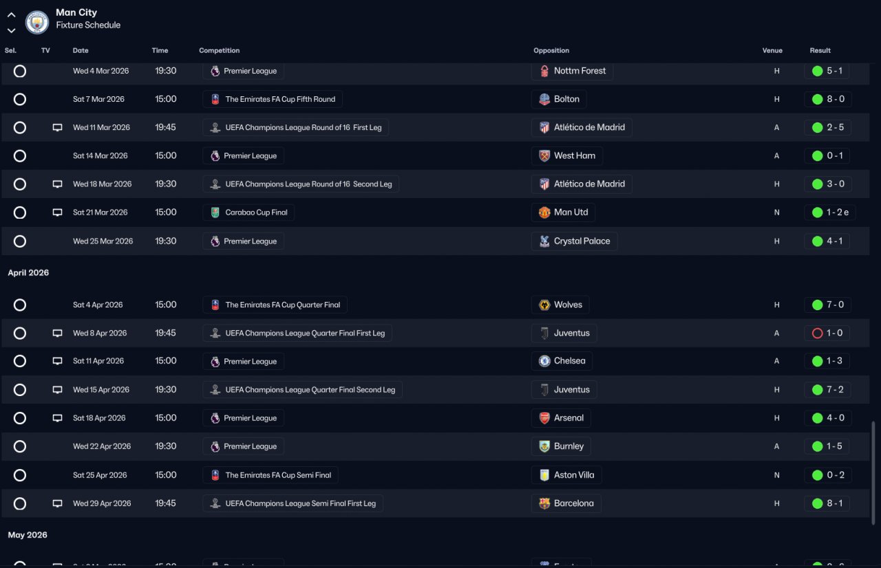Click the Carabao Cup competition icon

(215, 212)
